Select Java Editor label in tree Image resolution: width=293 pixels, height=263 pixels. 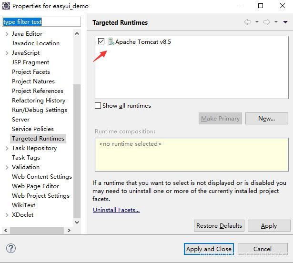pyautogui.click(x=27, y=34)
